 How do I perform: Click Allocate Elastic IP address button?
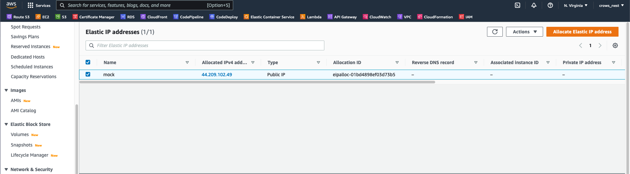point(582,32)
